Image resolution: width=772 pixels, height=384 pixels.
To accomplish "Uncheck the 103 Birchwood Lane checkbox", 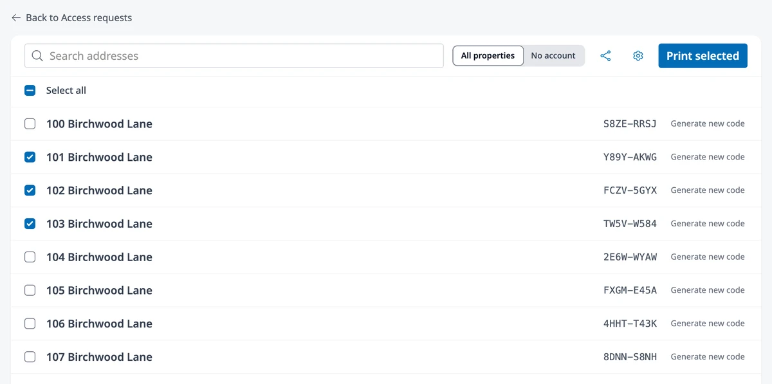I will click(30, 224).
